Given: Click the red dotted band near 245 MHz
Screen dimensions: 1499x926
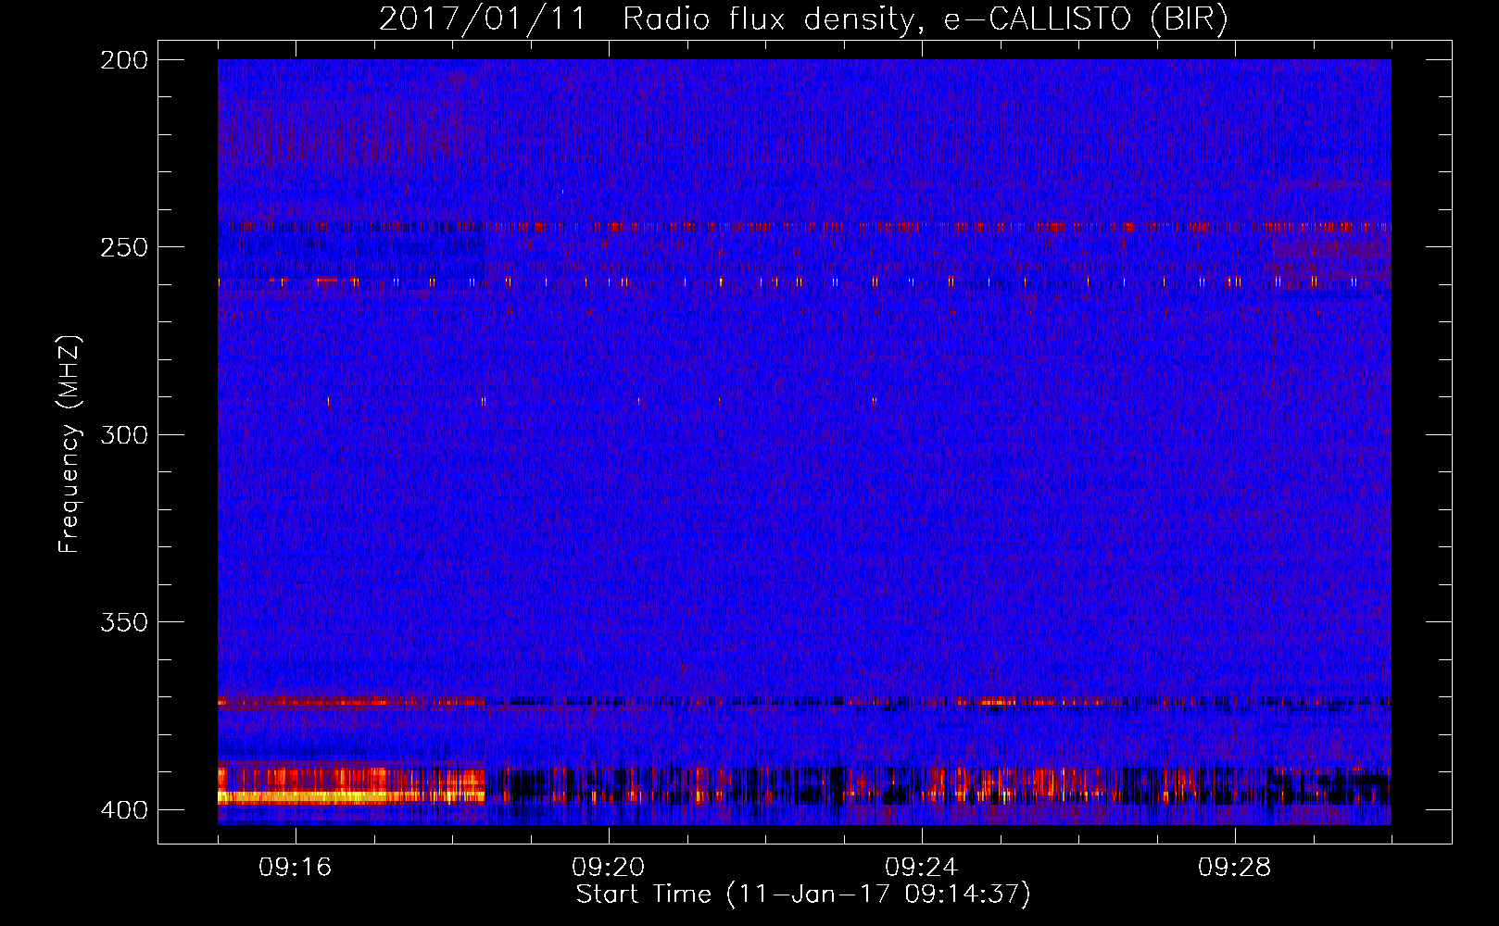Looking at the screenshot, I should [x=804, y=226].
